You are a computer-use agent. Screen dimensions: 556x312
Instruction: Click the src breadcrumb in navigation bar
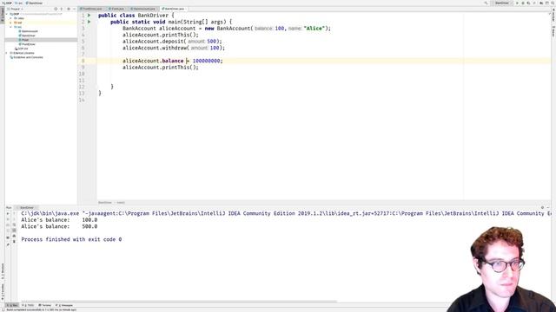19,3
